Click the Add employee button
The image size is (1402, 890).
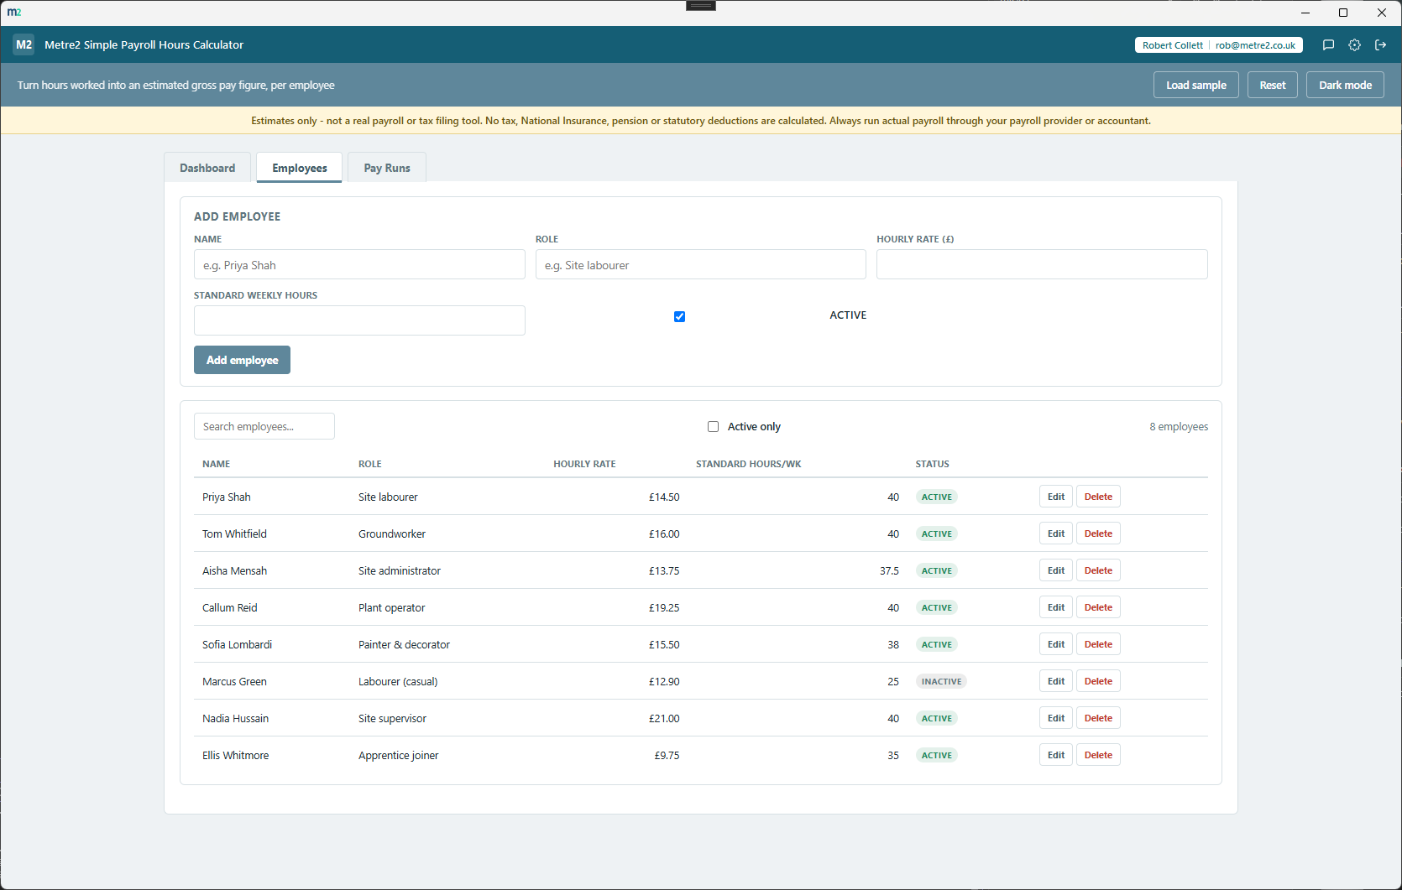tap(242, 360)
